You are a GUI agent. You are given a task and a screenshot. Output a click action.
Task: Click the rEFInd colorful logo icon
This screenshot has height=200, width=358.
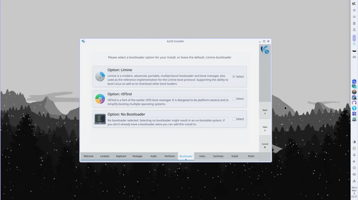tap(100, 99)
